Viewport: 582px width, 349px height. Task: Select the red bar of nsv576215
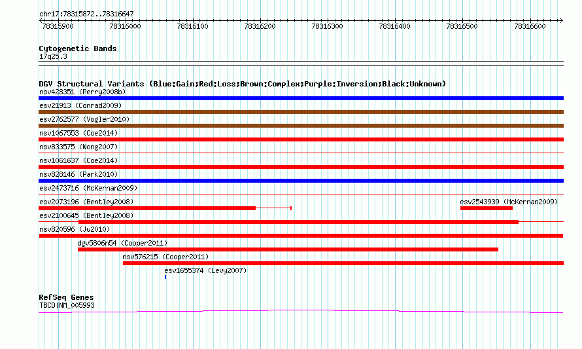pyautogui.click(x=343, y=263)
